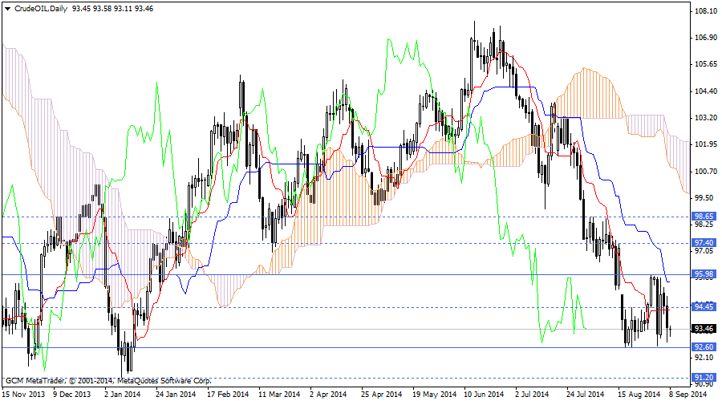The image size is (722, 401).
Task: Select the 24 Jul 2014 date label
Action: point(586,394)
